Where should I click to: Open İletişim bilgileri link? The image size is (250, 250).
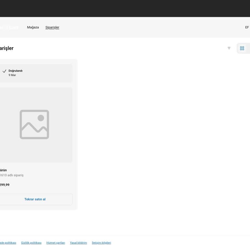101,243
